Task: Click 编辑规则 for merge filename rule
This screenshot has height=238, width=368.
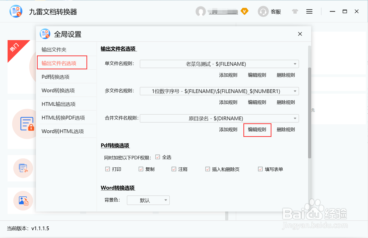Action: tap(257, 130)
